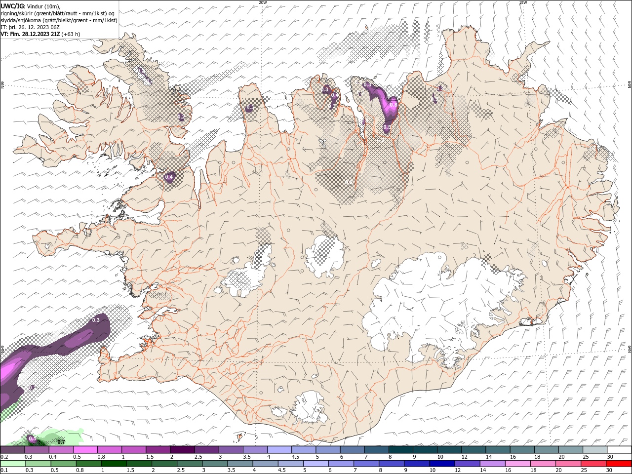The image size is (632, 474).
Task: Click the 0.3 value on the southwest purple band
Action: point(96,320)
